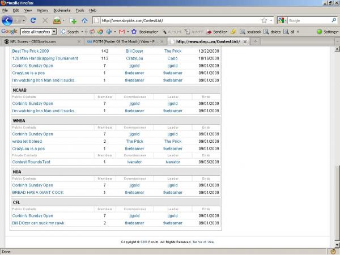Click the highlighter icon in Google Toolbar

point(233,32)
